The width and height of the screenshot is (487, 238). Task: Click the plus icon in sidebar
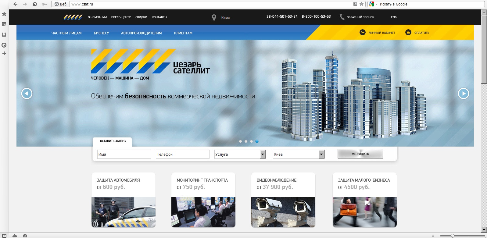point(4,53)
